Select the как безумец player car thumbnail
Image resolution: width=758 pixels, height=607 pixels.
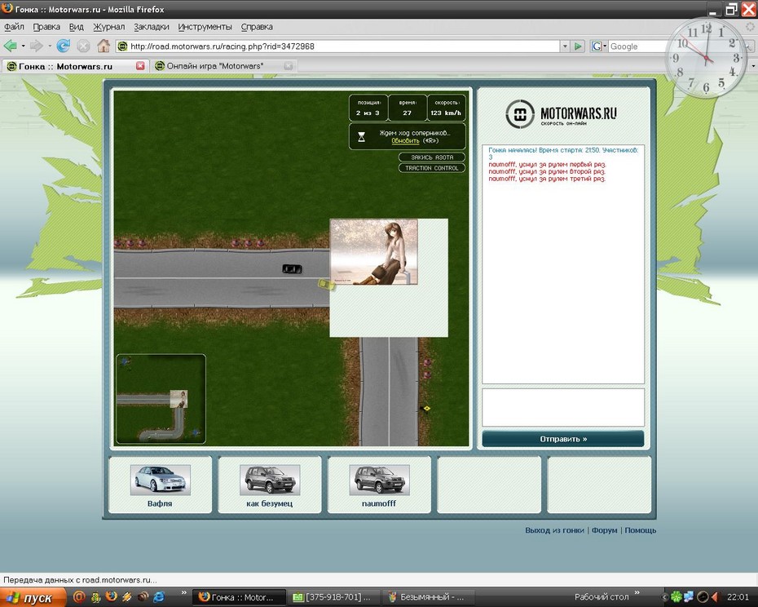coord(270,480)
